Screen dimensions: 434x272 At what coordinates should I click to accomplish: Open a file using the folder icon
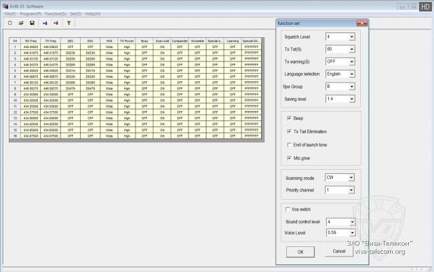[21, 23]
